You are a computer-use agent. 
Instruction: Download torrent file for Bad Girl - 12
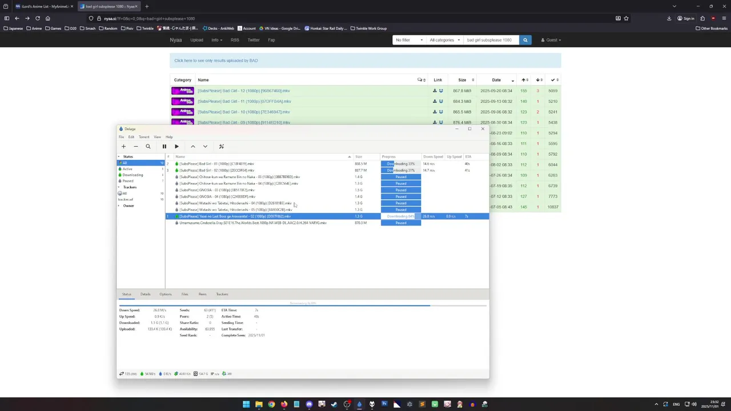pyautogui.click(x=435, y=91)
